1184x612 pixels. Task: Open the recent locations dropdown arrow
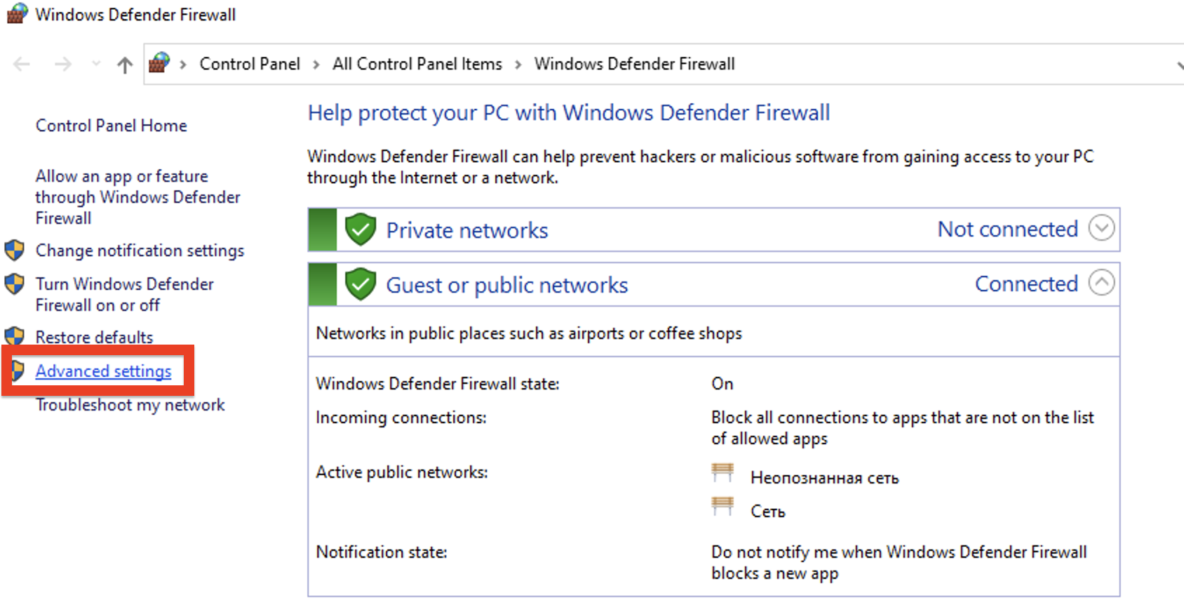tap(96, 64)
